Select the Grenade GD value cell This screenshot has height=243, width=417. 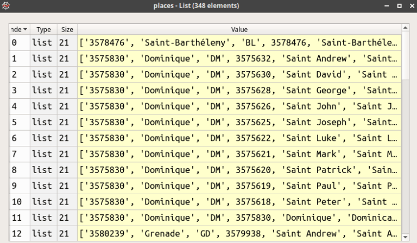coord(239,234)
